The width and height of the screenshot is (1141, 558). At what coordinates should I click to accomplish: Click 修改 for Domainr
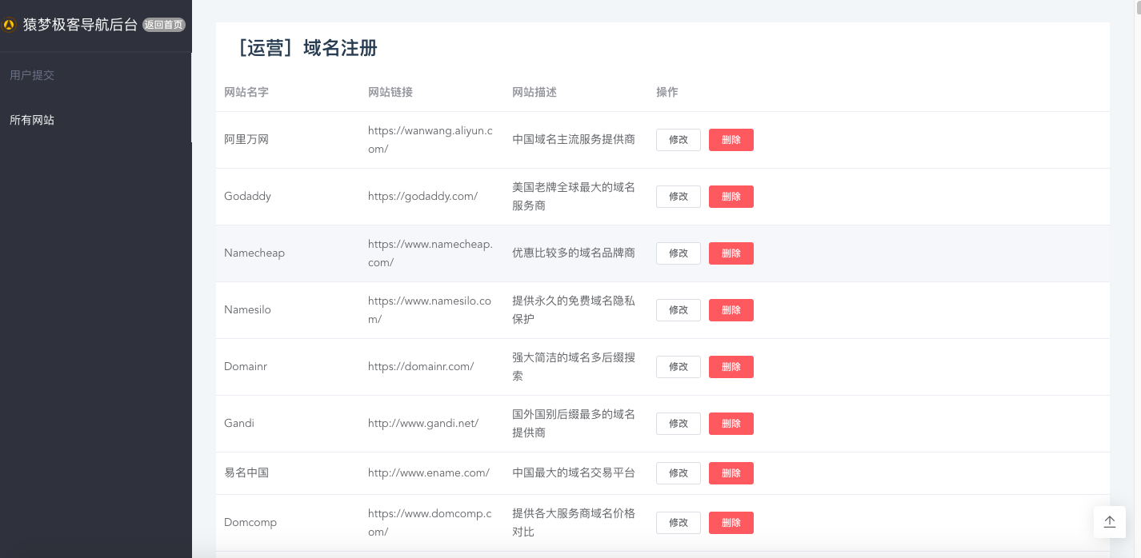(x=679, y=367)
